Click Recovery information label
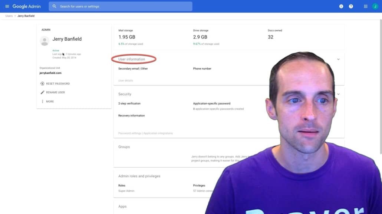 click(131, 115)
